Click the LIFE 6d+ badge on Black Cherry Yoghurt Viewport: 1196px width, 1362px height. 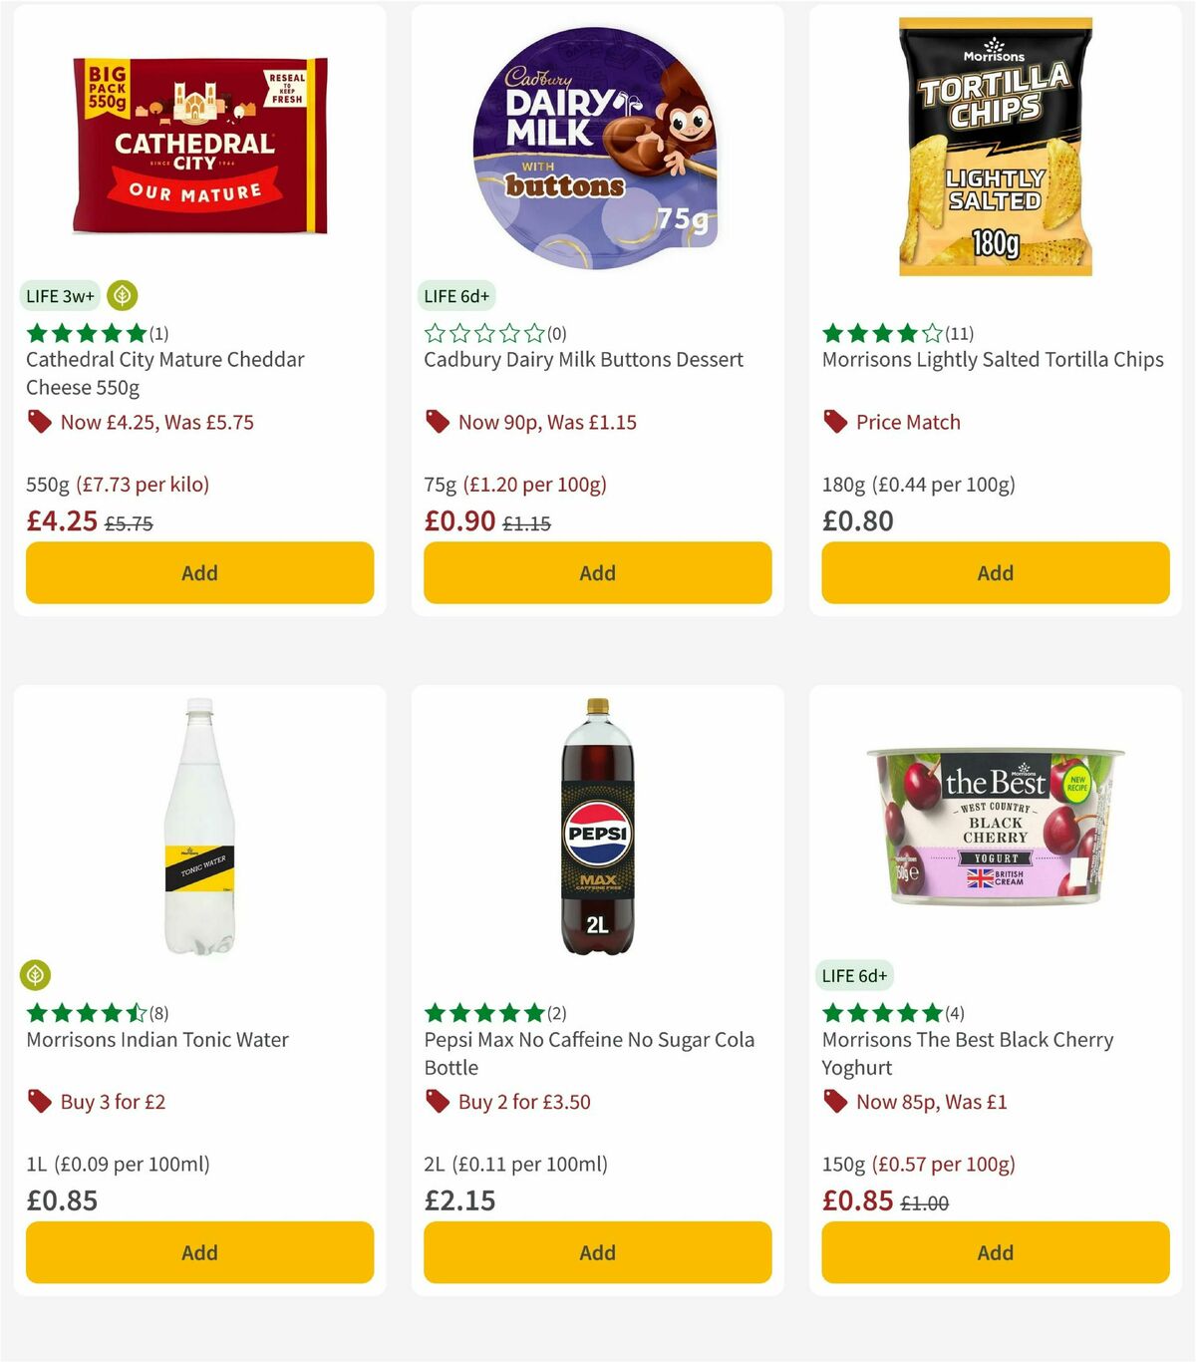tap(856, 975)
